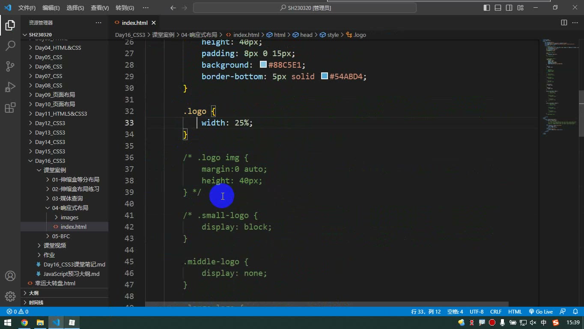Open the Search view in activity bar
Screen dimensions: 584x329
click(x=10, y=46)
